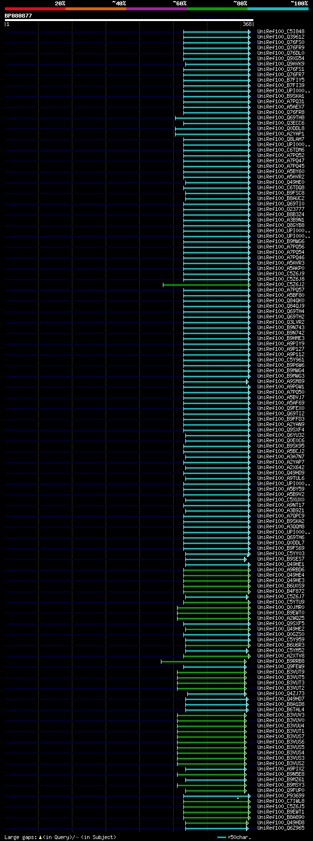Open hit UniRef100_Q39612
The image size is (313, 841).
click(281, 37)
